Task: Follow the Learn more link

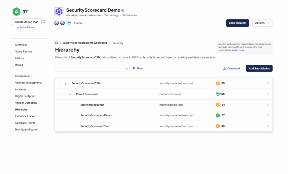Action: [238, 50]
